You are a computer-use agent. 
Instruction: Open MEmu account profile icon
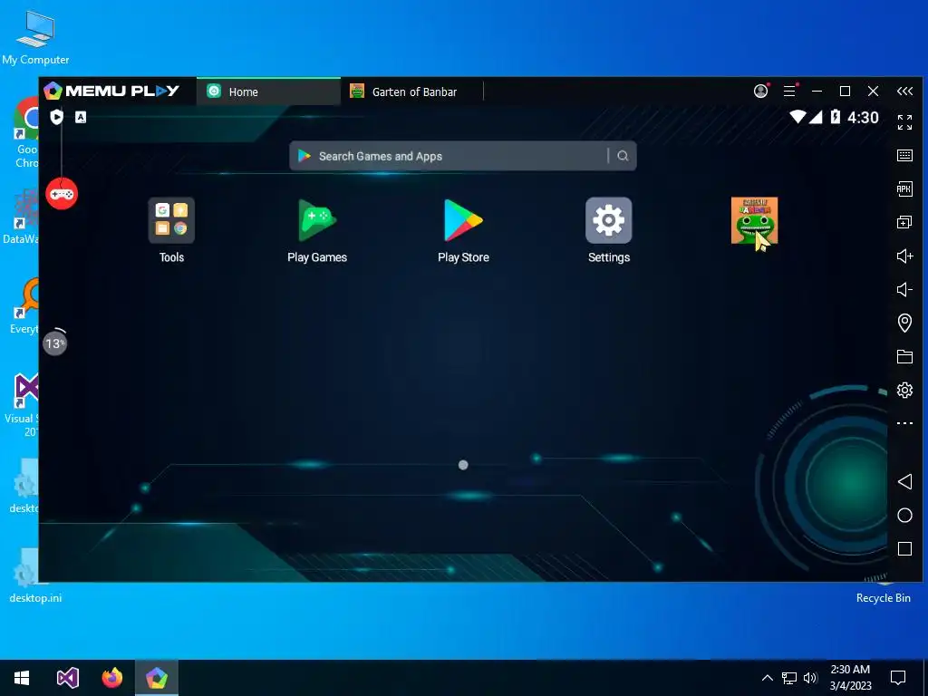[x=761, y=91]
